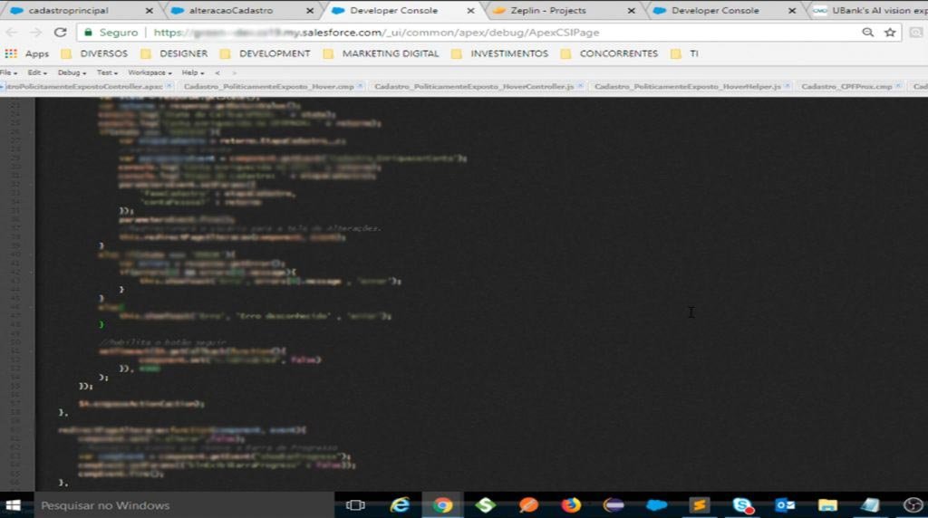Open the DESIGNER bookmarks folder
Image resolution: width=928 pixels, height=518 pixels.
175,53
